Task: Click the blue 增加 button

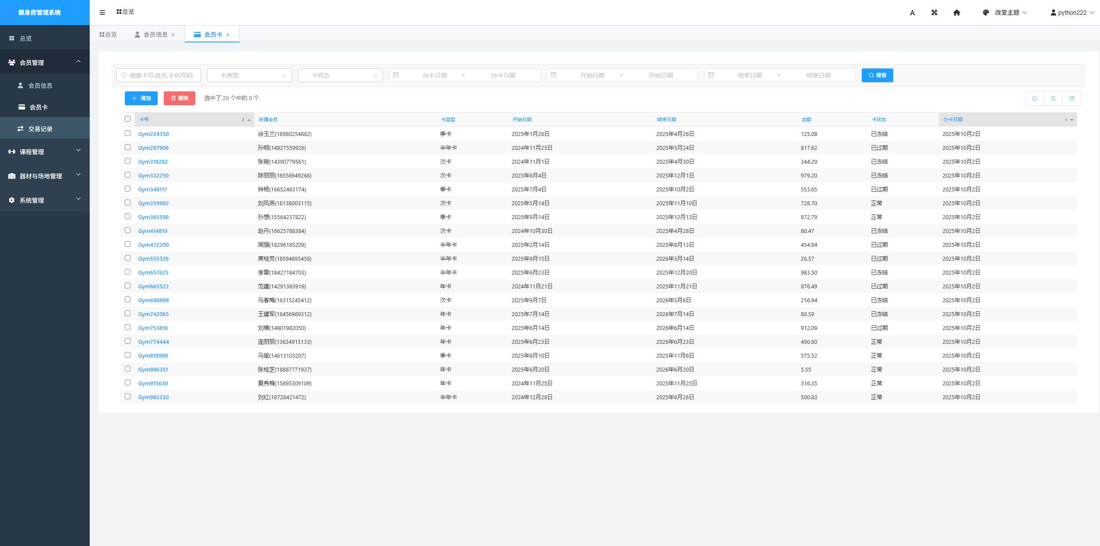Action: (x=141, y=98)
